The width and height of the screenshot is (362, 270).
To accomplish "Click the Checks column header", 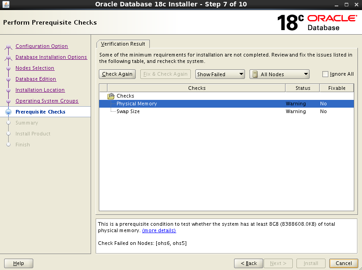I will pos(196,88).
